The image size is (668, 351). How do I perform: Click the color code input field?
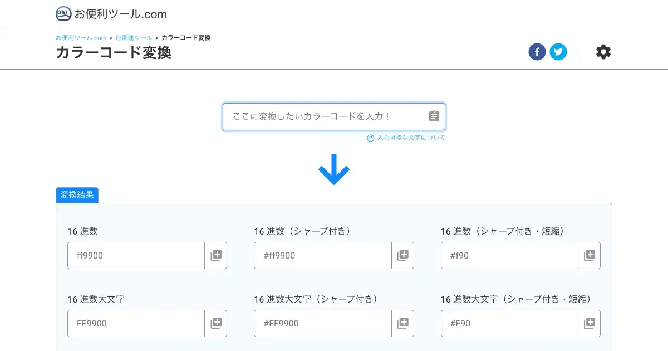[323, 116]
